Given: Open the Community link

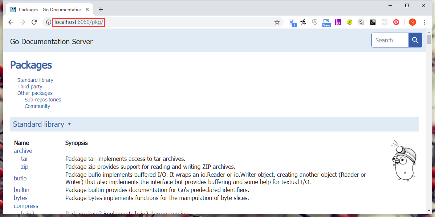Looking at the screenshot, I should tap(37, 106).
